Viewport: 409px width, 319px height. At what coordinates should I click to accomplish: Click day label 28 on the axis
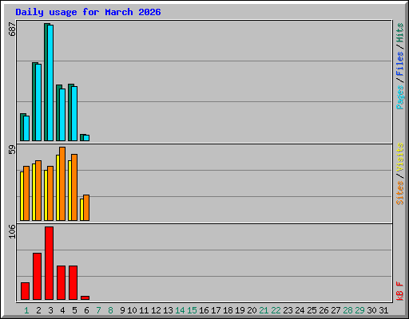(x=347, y=310)
